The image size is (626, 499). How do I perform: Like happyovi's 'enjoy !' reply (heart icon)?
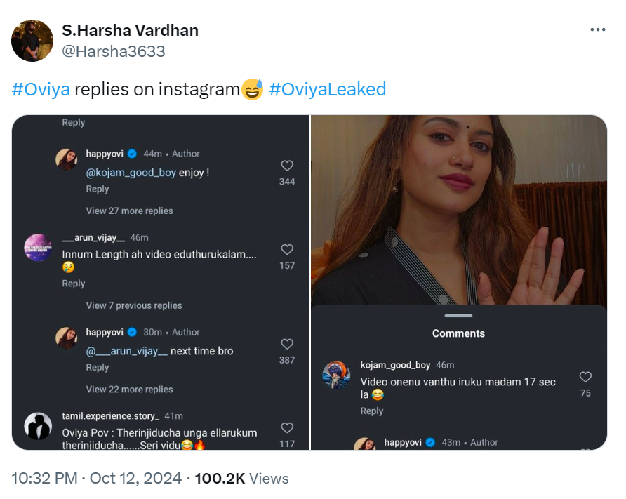point(287,166)
